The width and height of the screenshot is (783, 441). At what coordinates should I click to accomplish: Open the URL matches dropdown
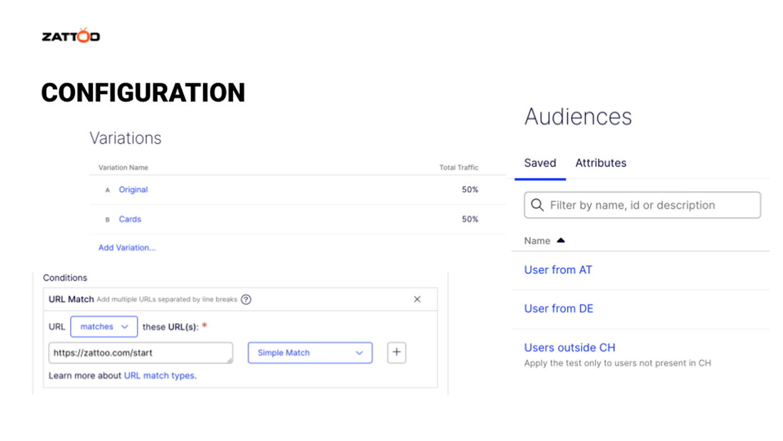(103, 327)
